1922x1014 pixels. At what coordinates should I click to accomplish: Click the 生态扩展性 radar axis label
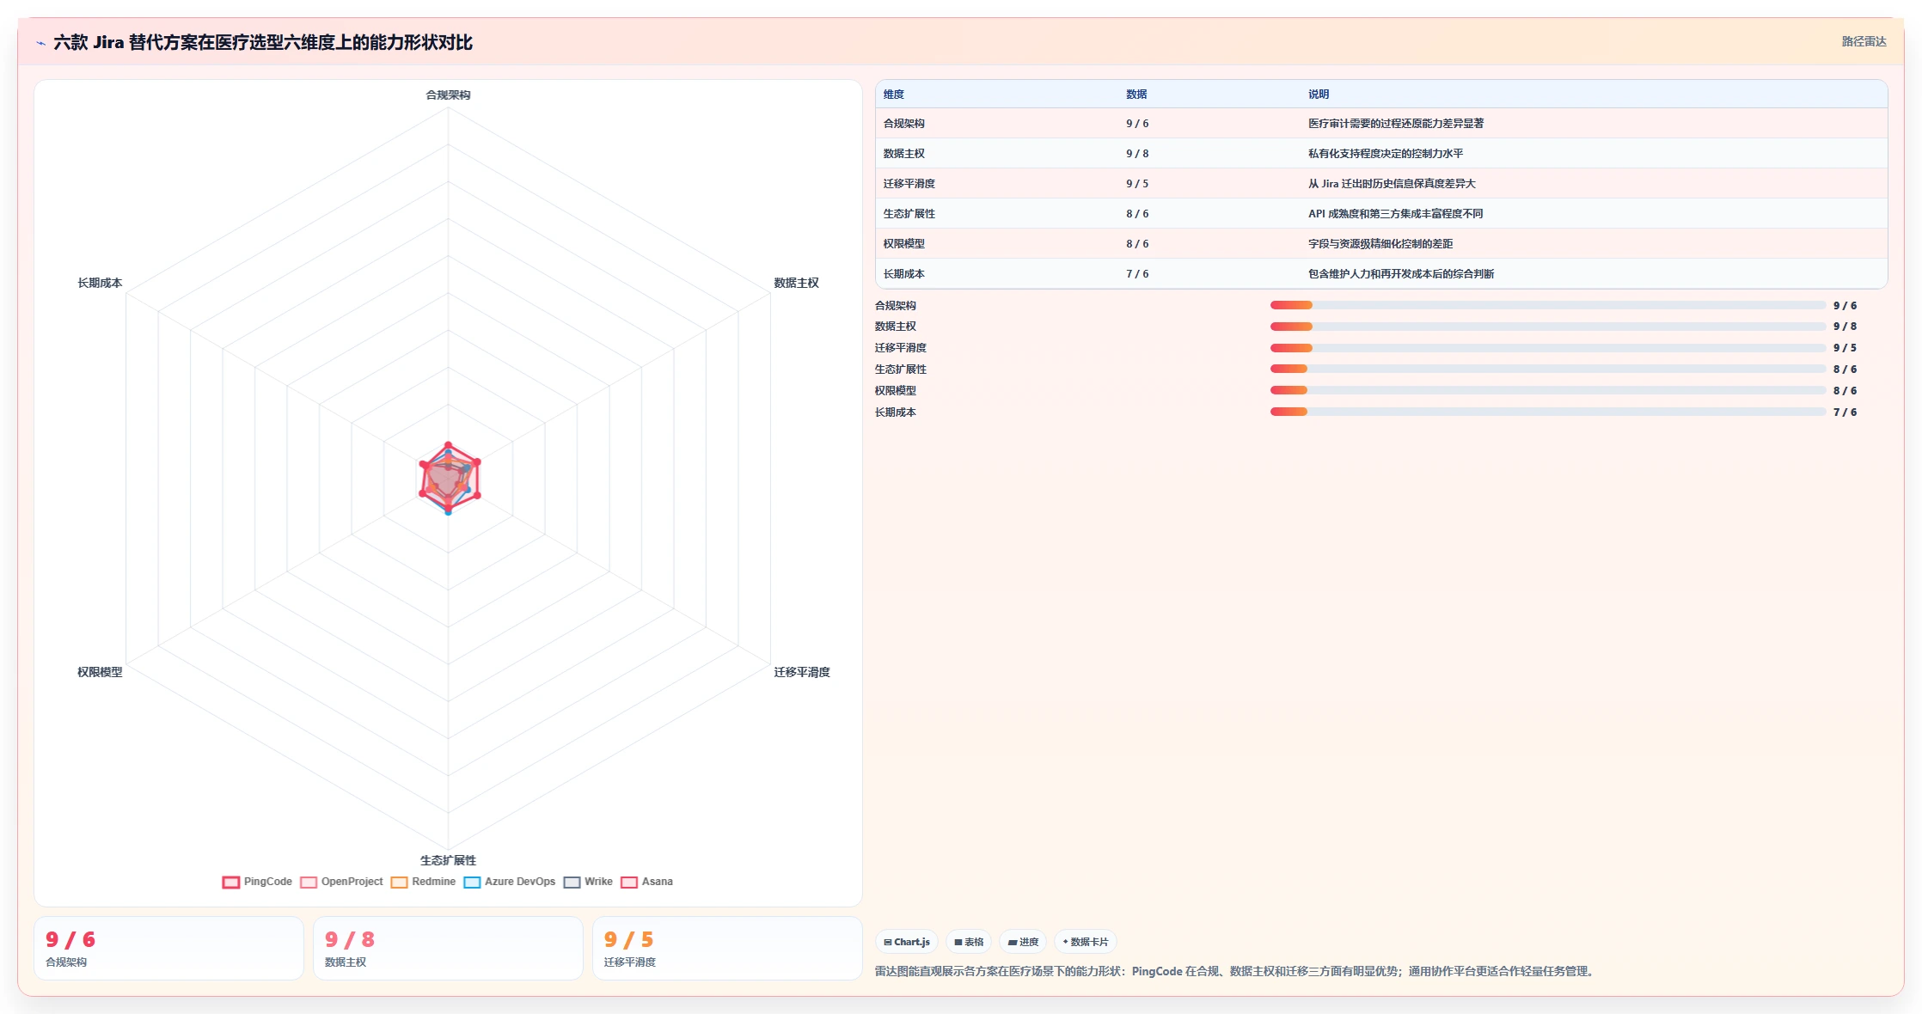(x=448, y=860)
